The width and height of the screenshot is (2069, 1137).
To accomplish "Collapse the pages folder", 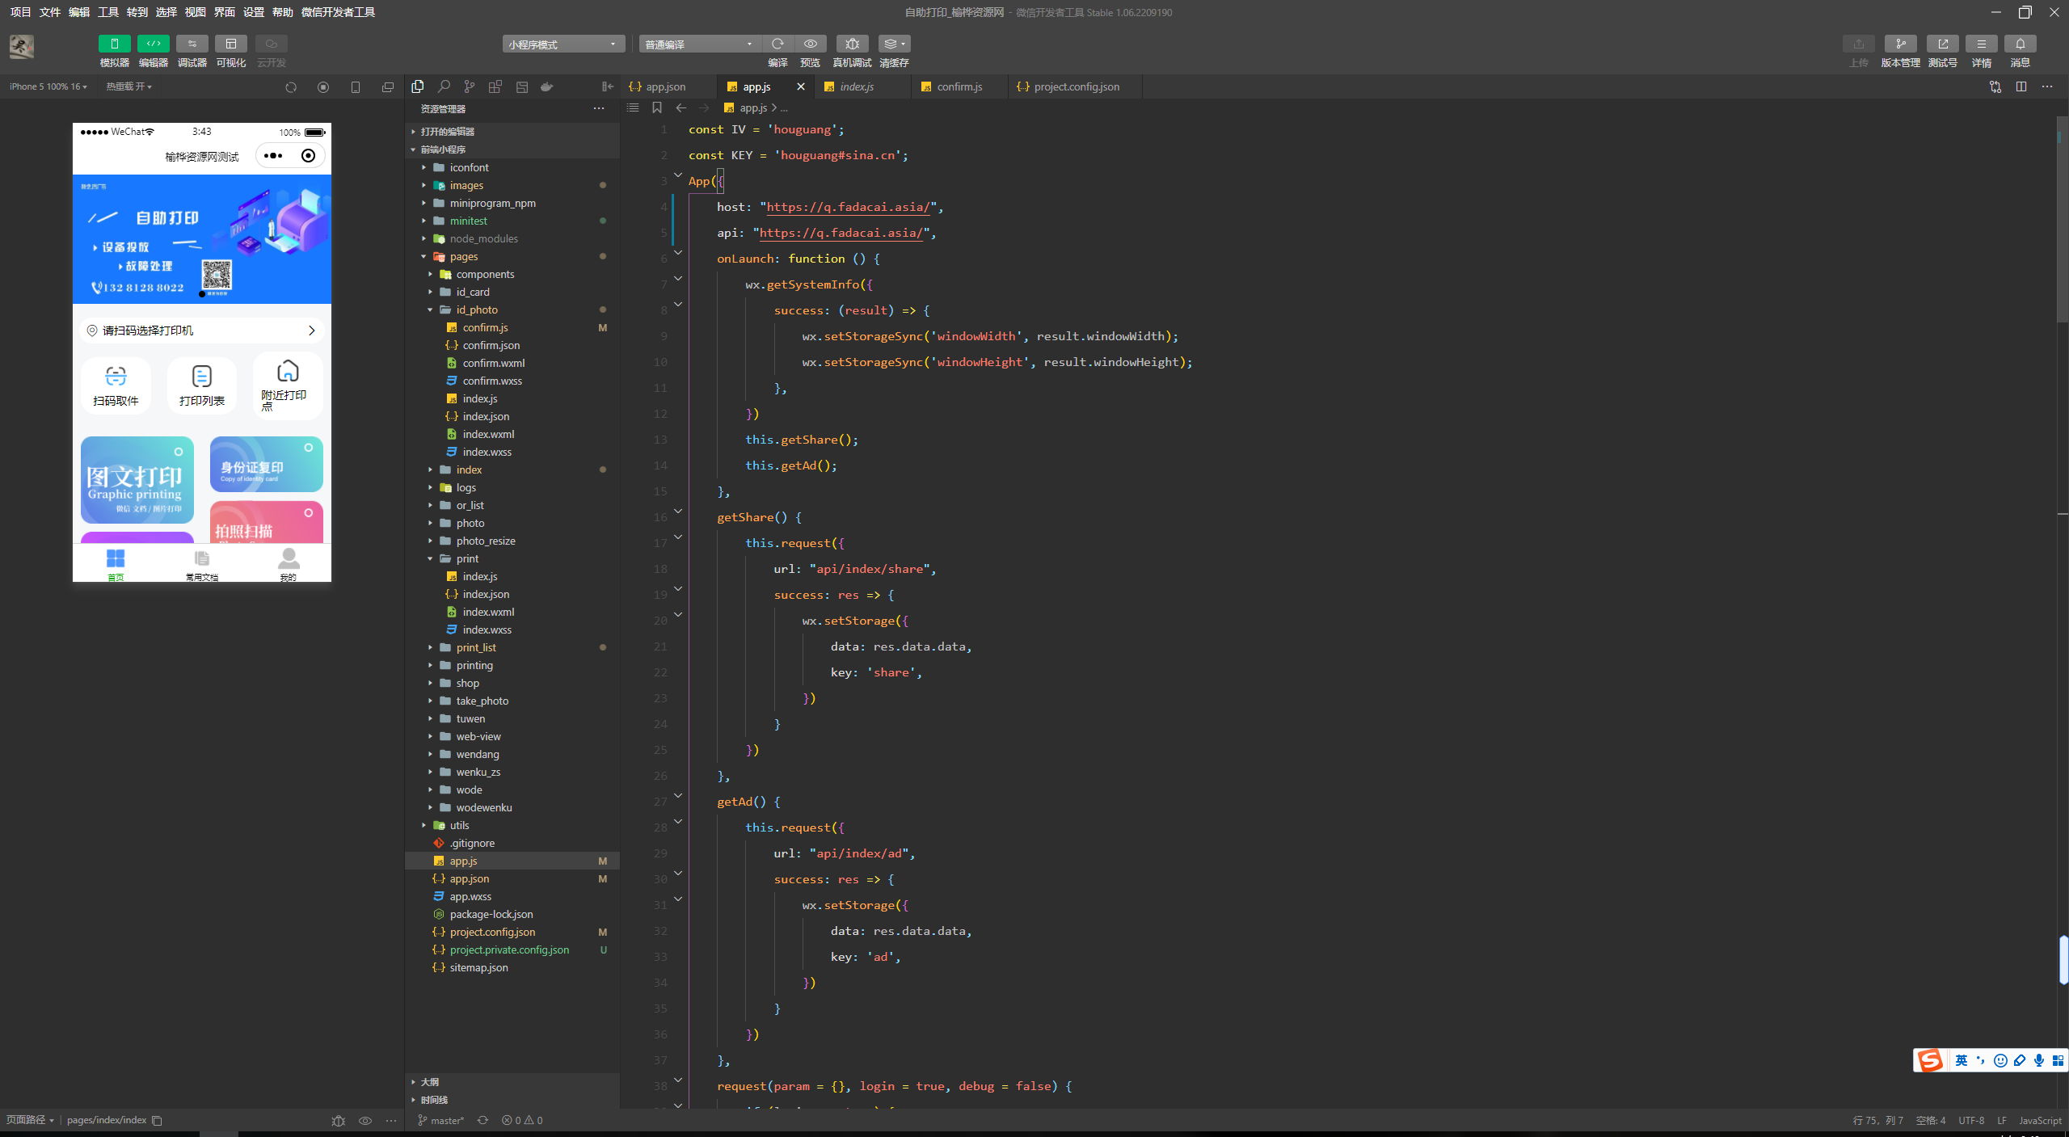I will (512, 256).
